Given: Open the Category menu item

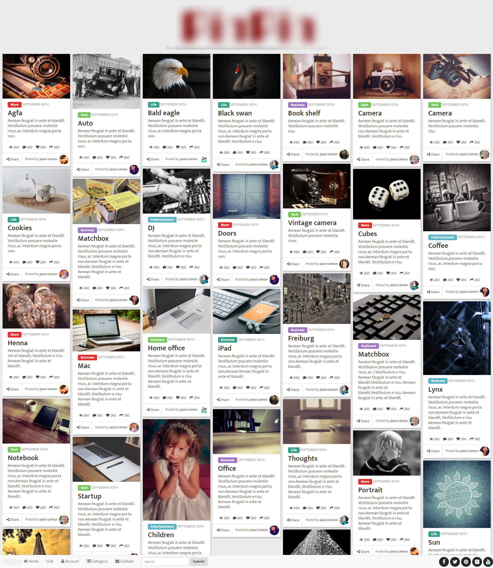Looking at the screenshot, I should click(97, 561).
